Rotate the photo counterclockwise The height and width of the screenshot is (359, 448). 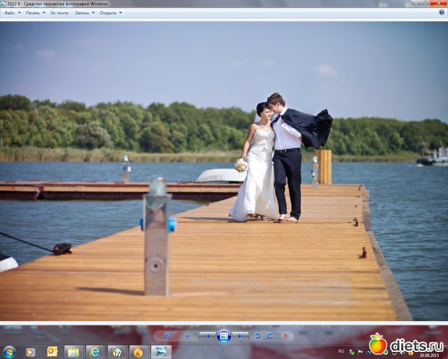coord(258,335)
